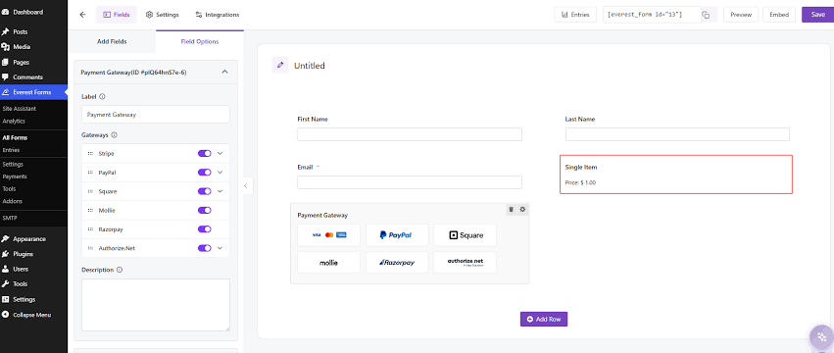The width and height of the screenshot is (834, 353).
Task: Edit form title pencil icon
Action: tap(279, 65)
